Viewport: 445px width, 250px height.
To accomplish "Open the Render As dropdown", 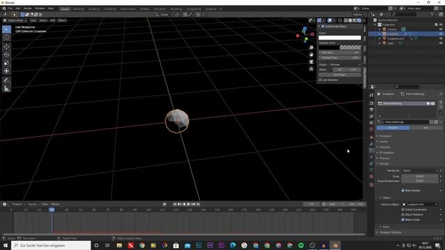I will [420, 171].
